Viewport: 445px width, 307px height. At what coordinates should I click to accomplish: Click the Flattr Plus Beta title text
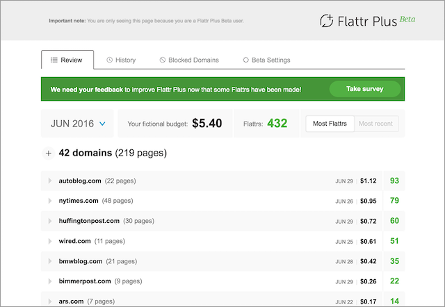click(376, 21)
